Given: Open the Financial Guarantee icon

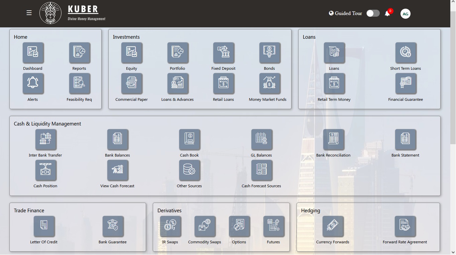Looking at the screenshot, I should pyautogui.click(x=406, y=84).
